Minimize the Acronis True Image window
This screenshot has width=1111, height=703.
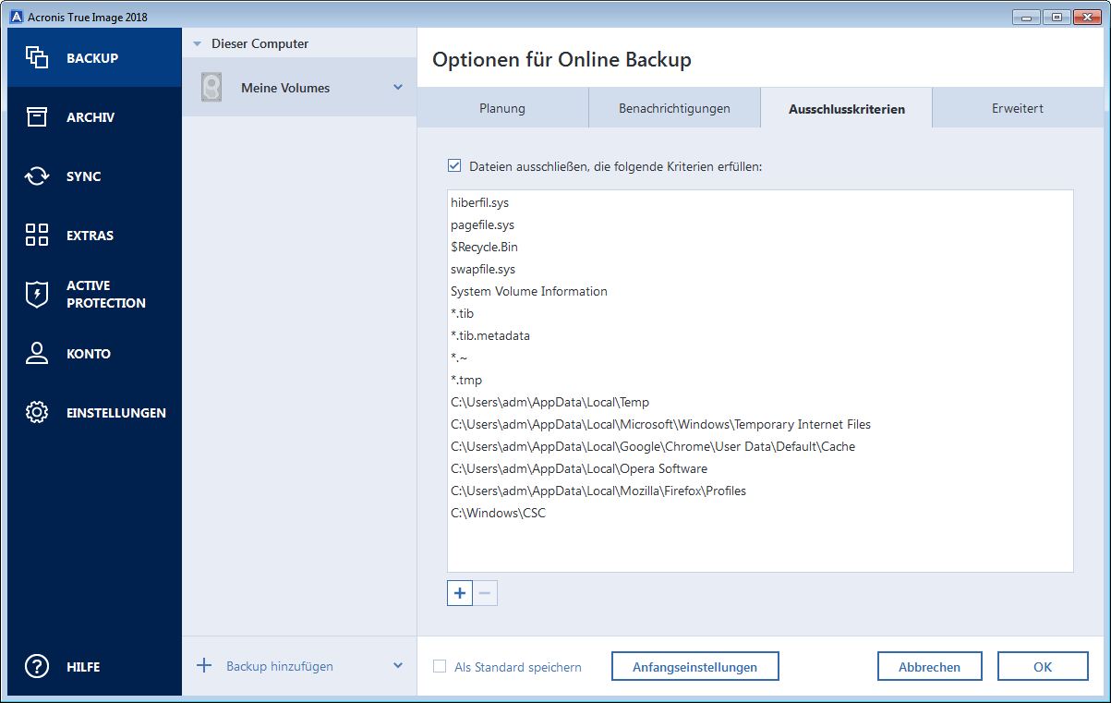point(1024,17)
